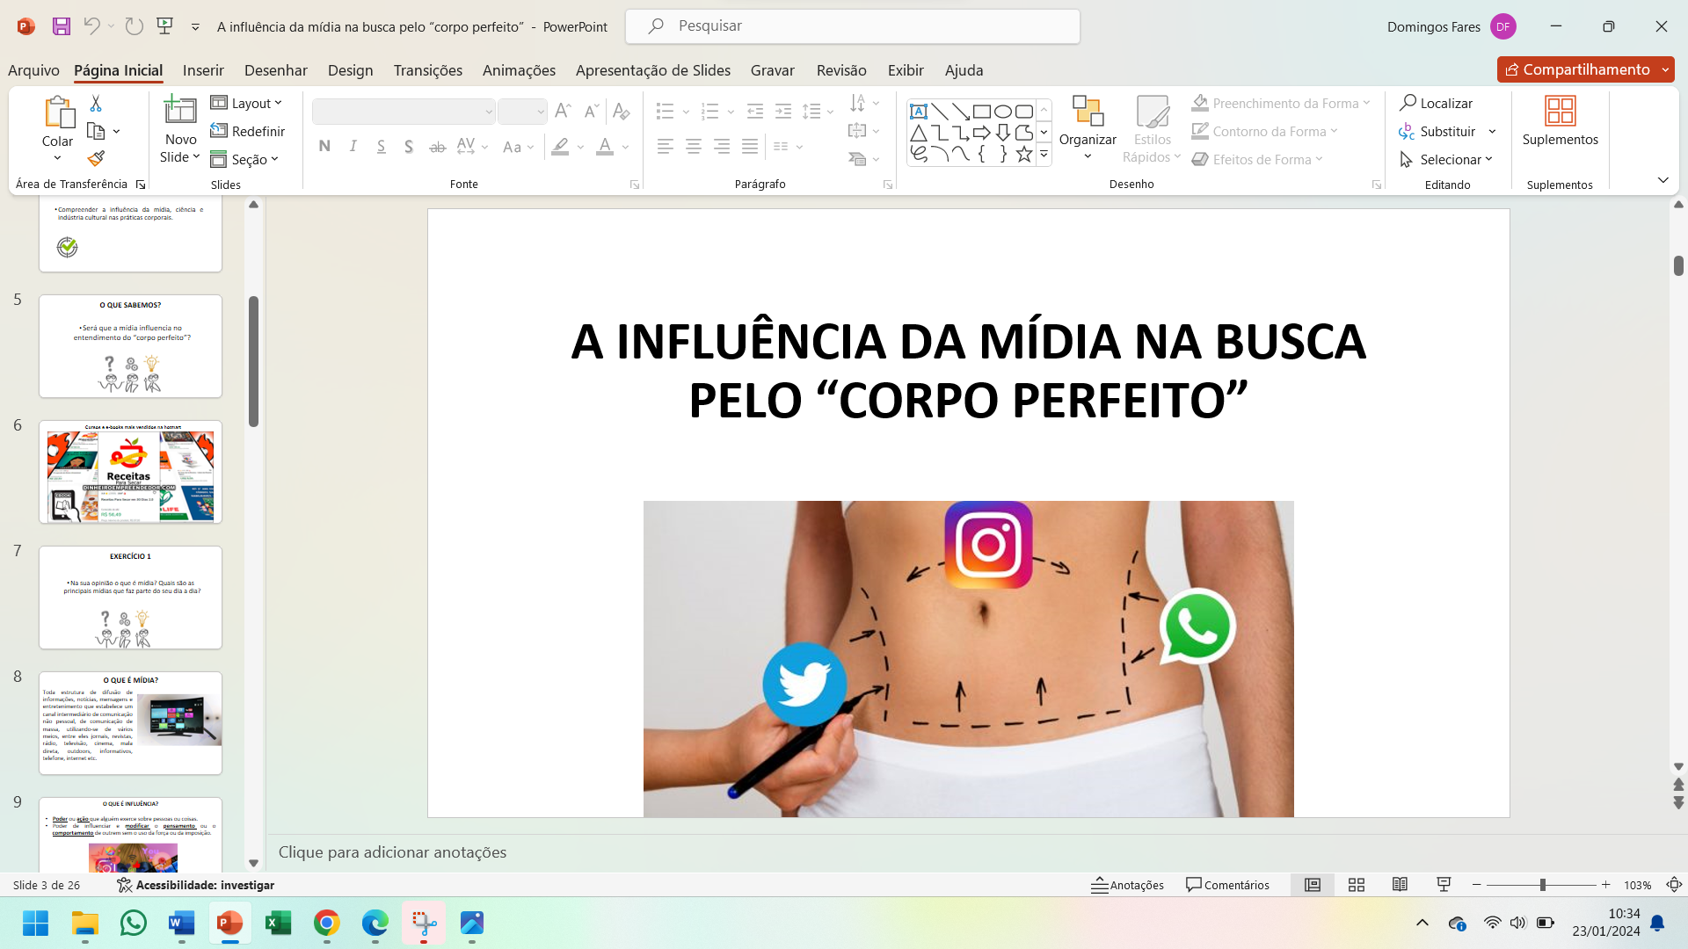Expand the Organizar arrange menu
Viewport: 1688px width, 949px height.
click(1088, 128)
